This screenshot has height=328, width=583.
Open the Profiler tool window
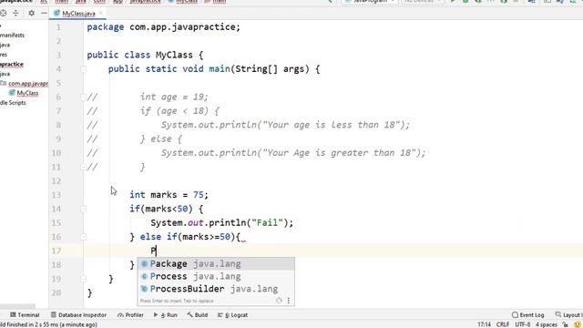(130, 315)
